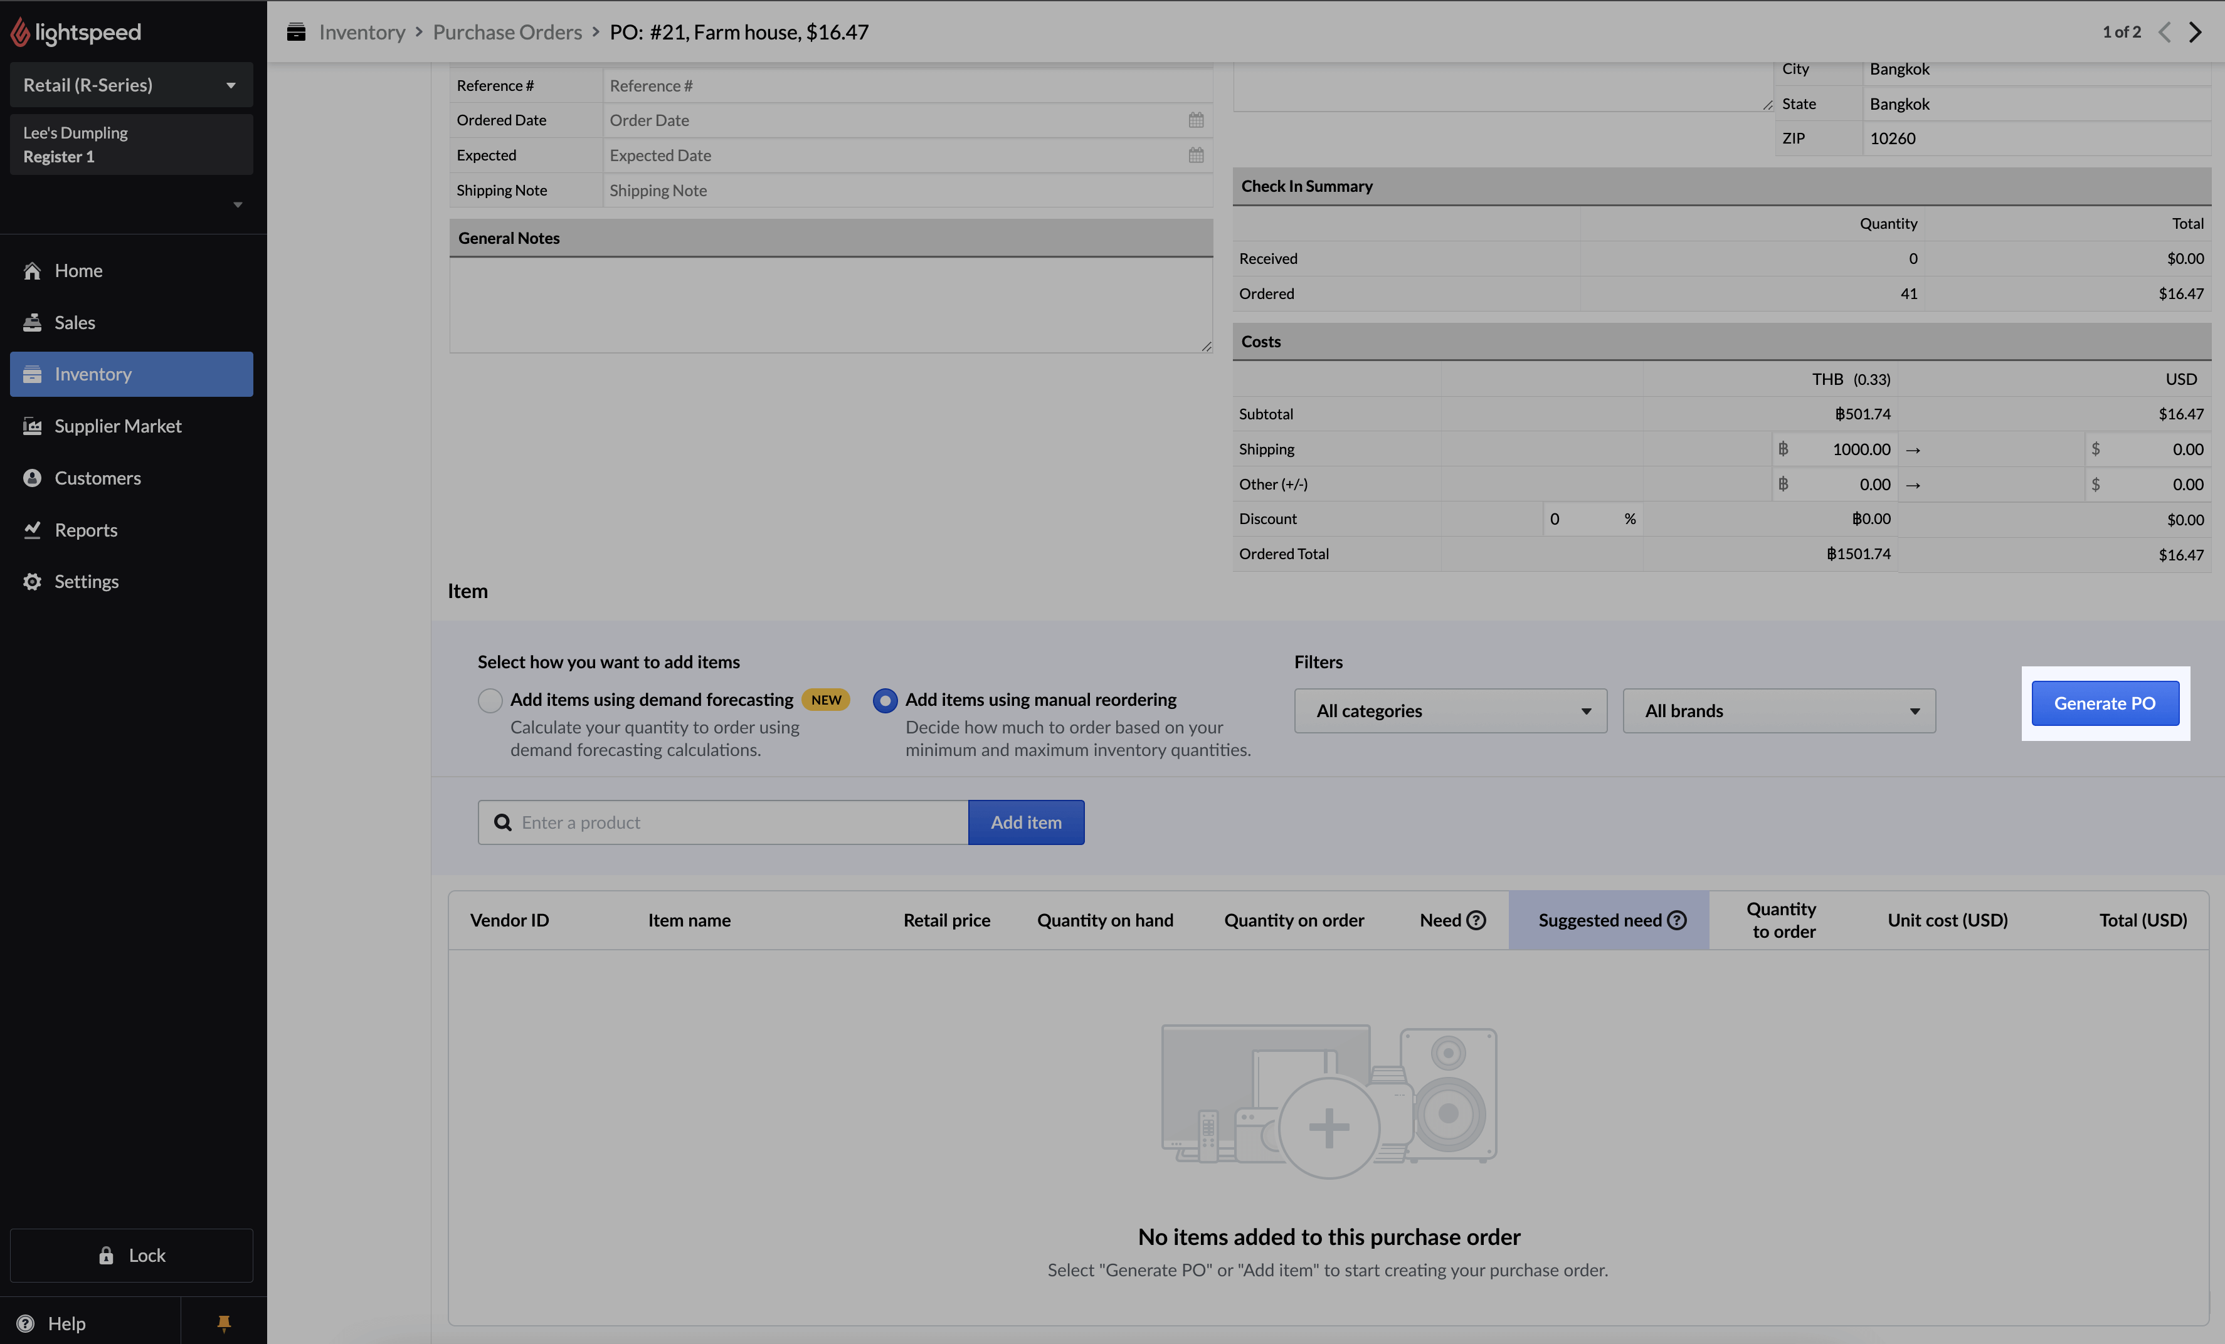The height and width of the screenshot is (1344, 2225).
Task: Select Add items using manual reordering
Action: click(x=885, y=700)
